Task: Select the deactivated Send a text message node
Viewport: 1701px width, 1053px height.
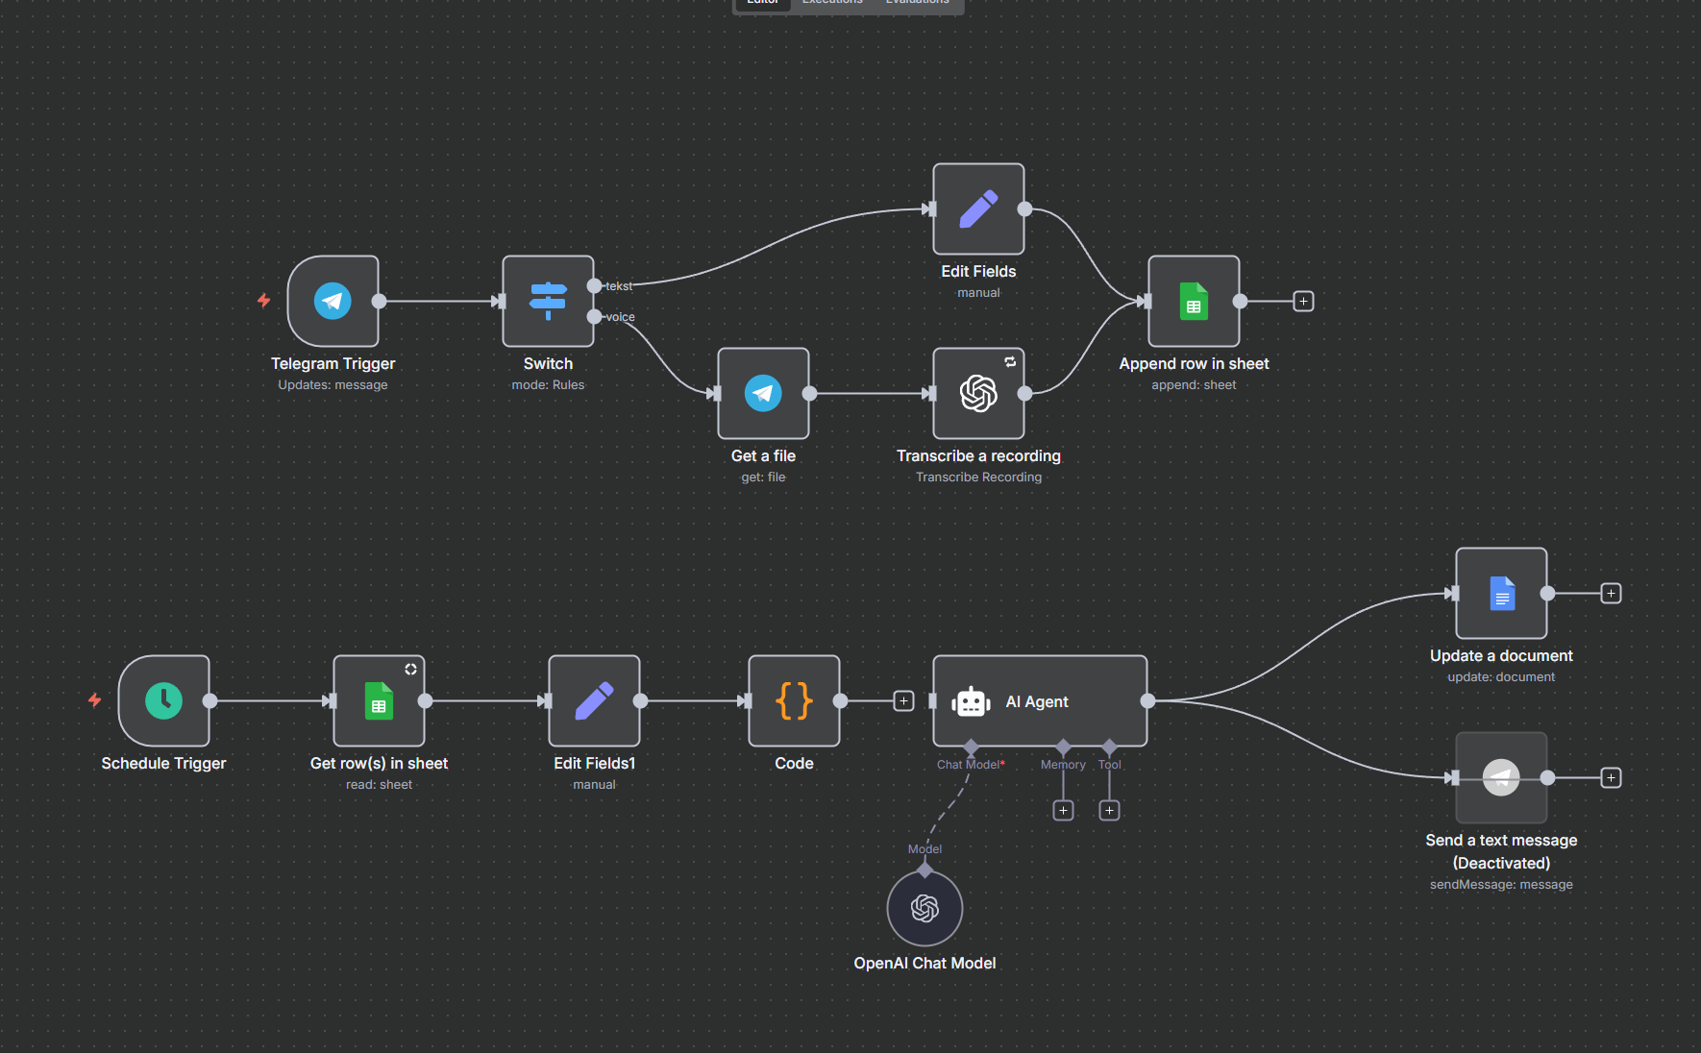Action: pos(1501,777)
